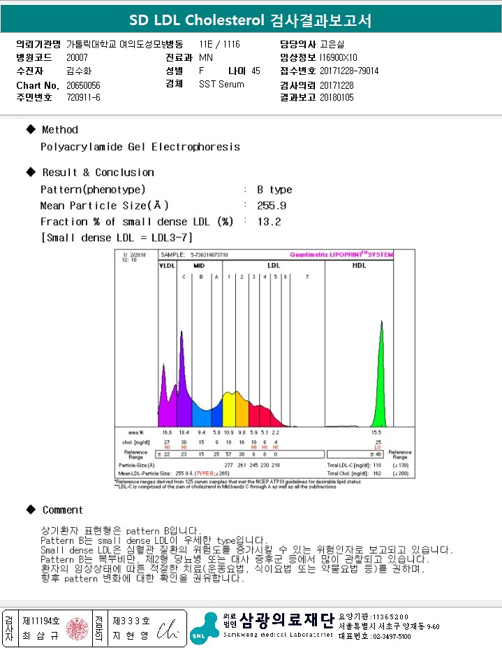Click the 'Pattern(phenotype)' label

(93, 189)
